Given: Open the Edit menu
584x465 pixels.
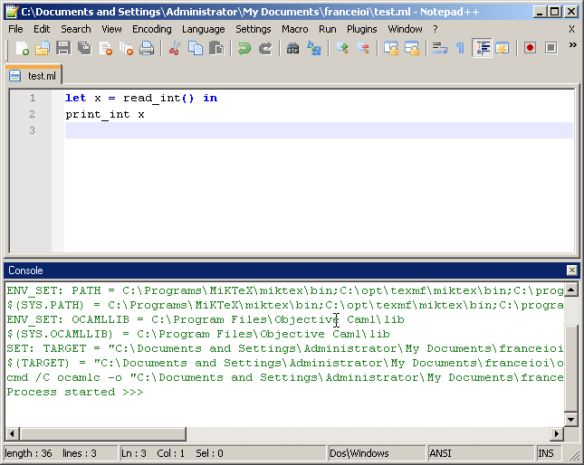Looking at the screenshot, I should pyautogui.click(x=42, y=29).
